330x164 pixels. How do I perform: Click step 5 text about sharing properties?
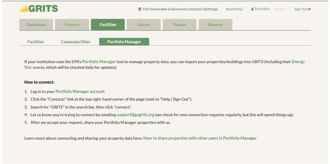click(101, 123)
